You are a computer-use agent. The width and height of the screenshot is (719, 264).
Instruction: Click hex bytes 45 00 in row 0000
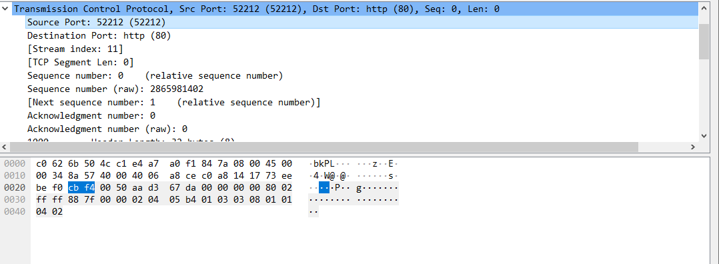pos(279,163)
